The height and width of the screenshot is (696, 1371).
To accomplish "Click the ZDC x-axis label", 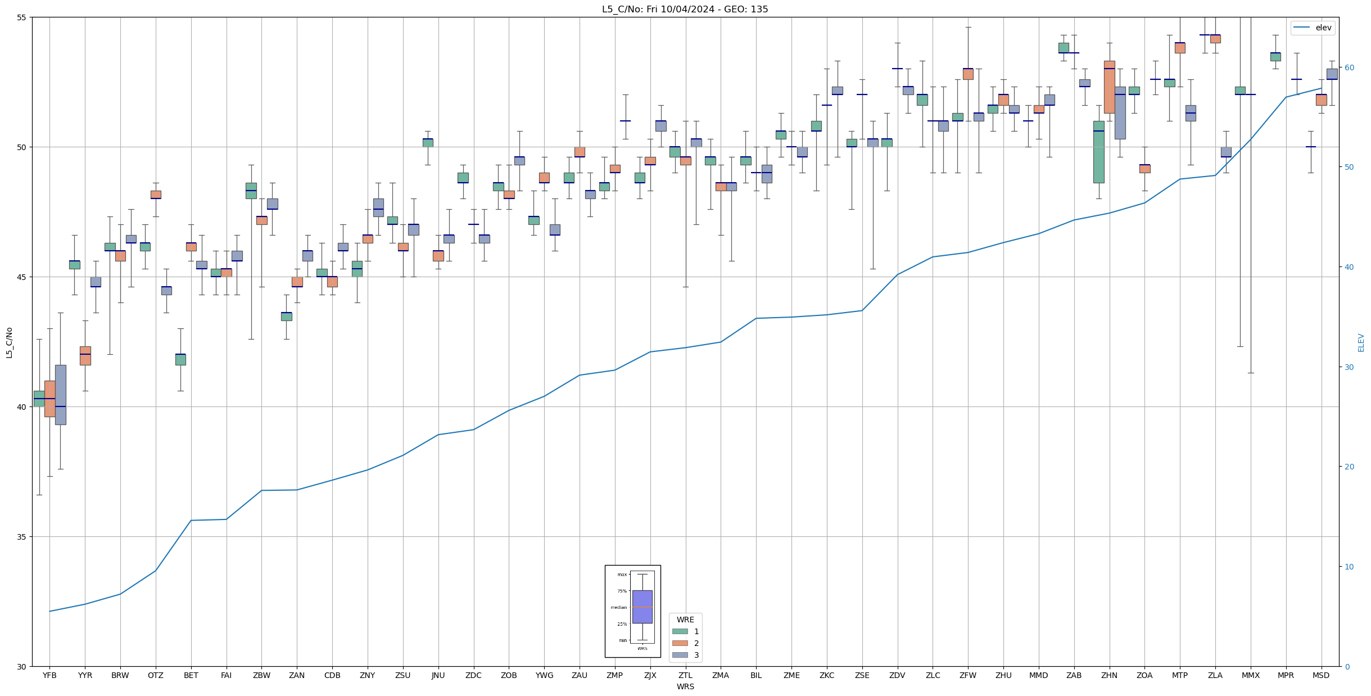I will coord(474,675).
